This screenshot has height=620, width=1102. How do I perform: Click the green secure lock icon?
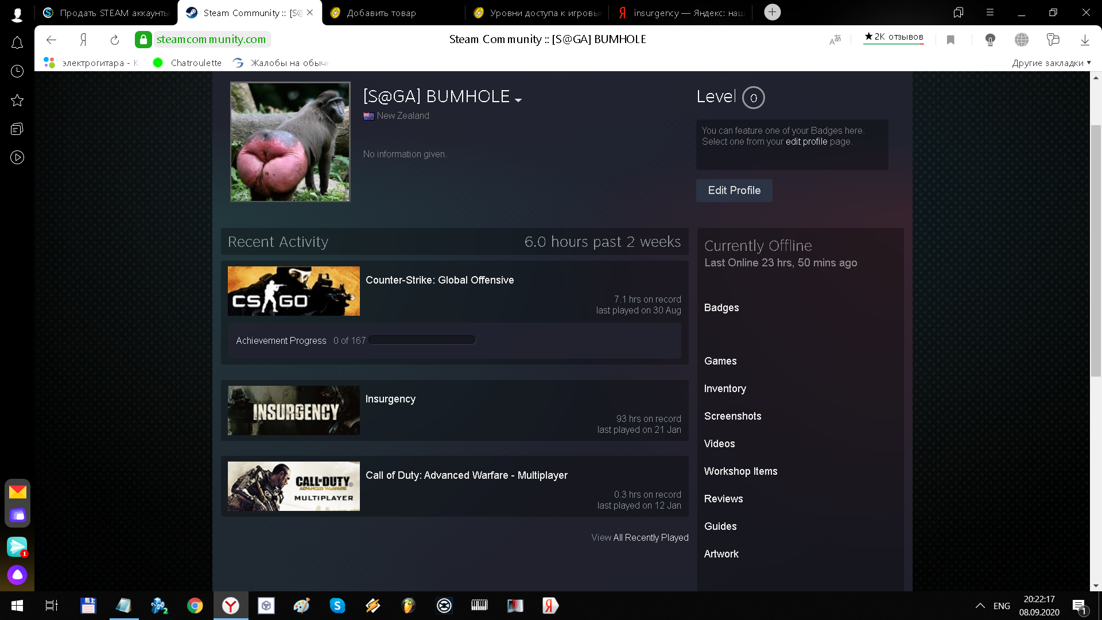[143, 40]
